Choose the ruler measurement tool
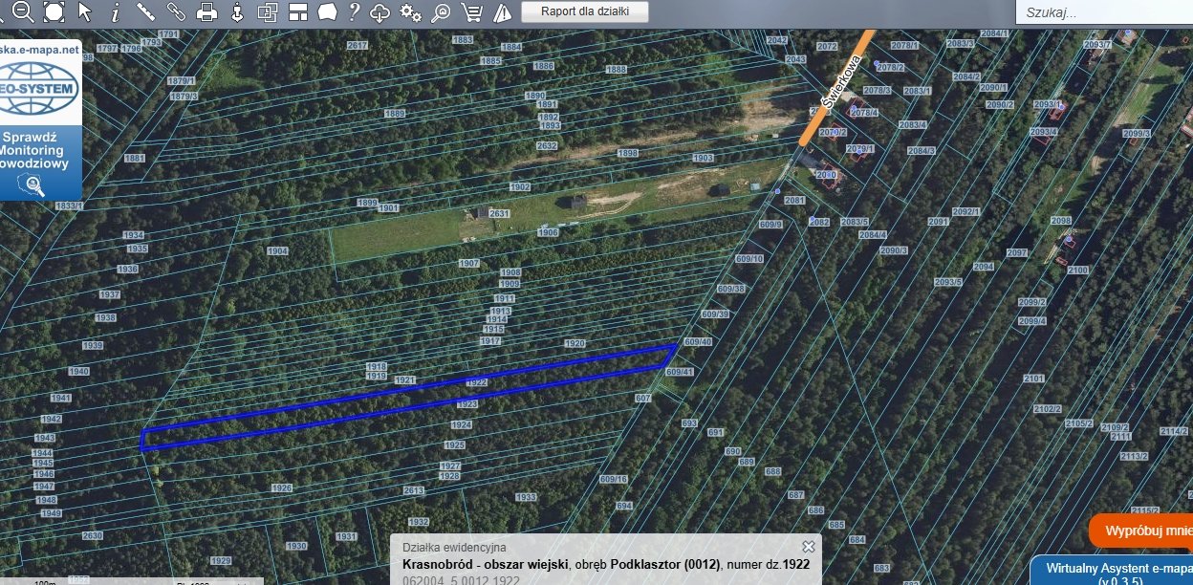 tap(145, 11)
